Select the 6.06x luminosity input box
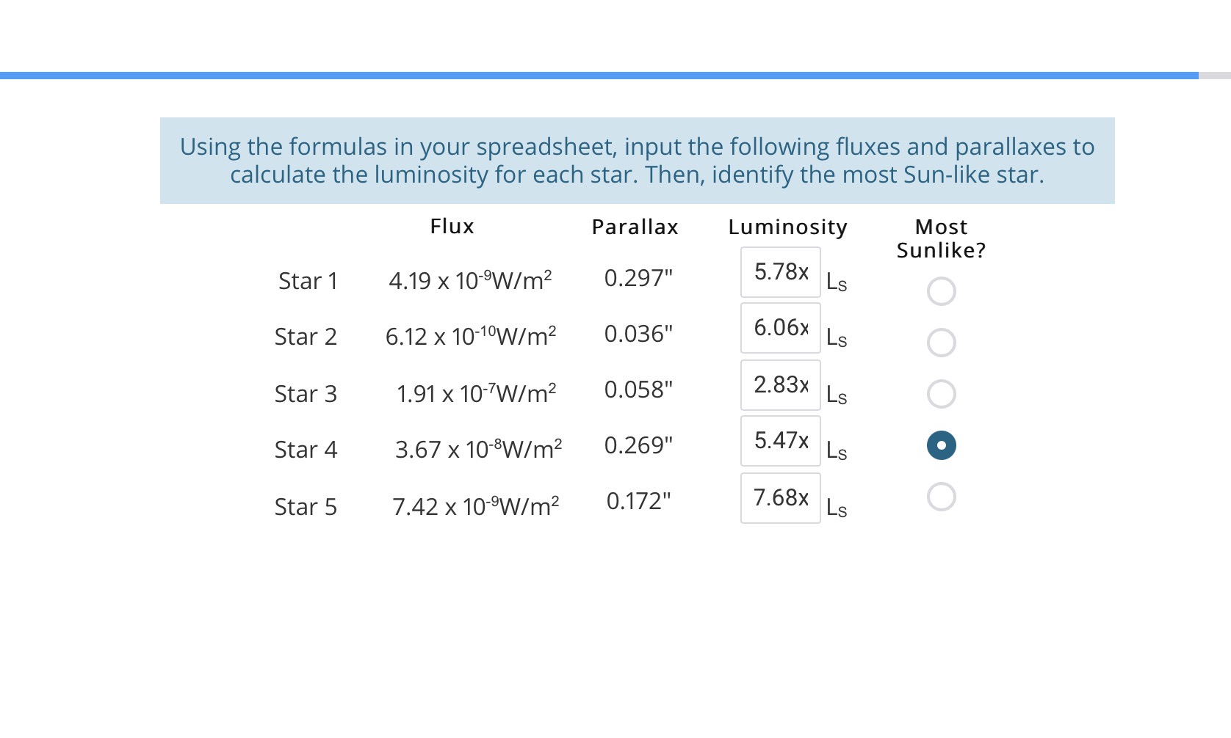1231x738 pixels. (x=780, y=328)
